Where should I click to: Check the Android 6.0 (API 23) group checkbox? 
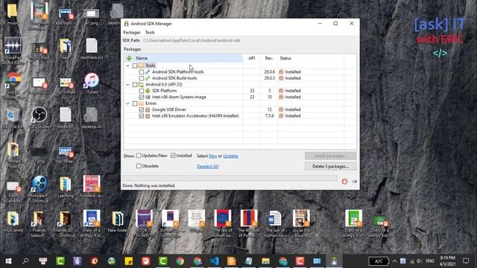135,84
